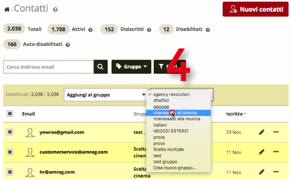
Task: Open contact yowras@gmail.com
Action: (62, 132)
